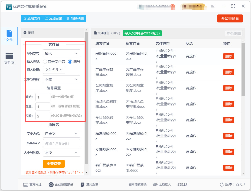Click the 企业微信客服 link
251x191 pixels.
point(61,185)
